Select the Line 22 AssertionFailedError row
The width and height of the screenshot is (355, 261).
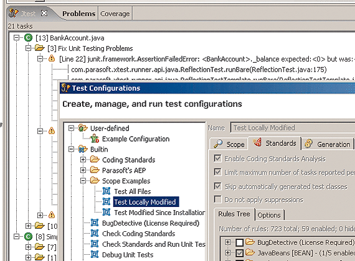click(x=207, y=59)
